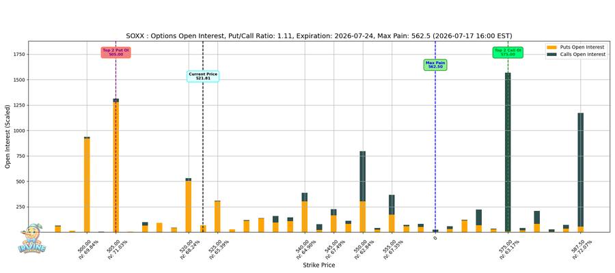Viewport: 615px width, 273px height.
Task: Click the x-axis label '555.00 IV: 67.35%'
Action: coord(394,250)
